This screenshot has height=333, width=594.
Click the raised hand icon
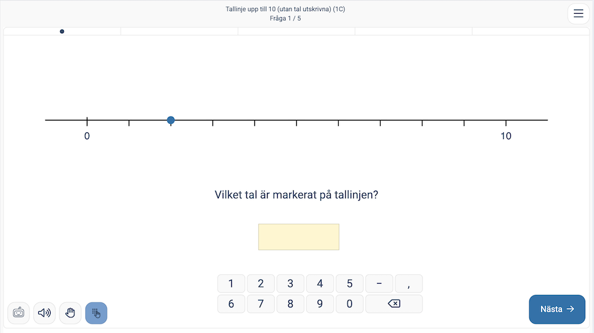click(x=71, y=312)
